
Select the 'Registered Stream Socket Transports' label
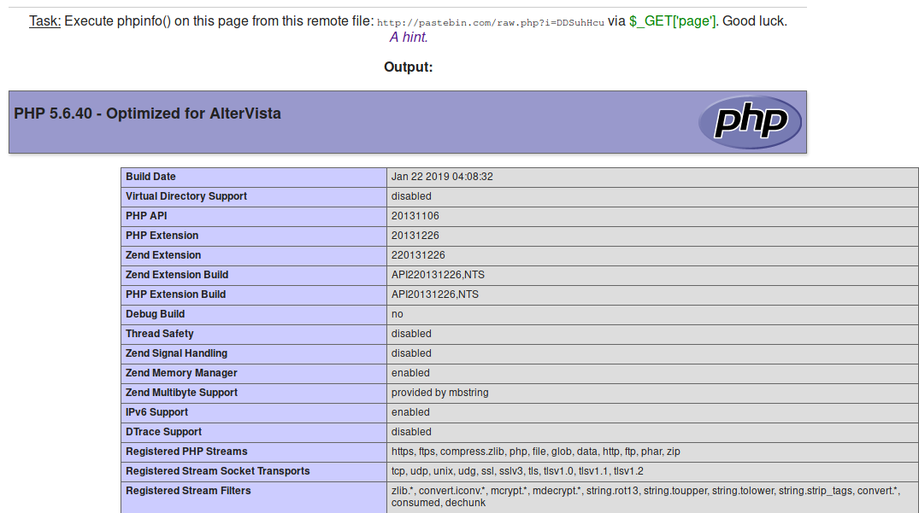pos(217,471)
